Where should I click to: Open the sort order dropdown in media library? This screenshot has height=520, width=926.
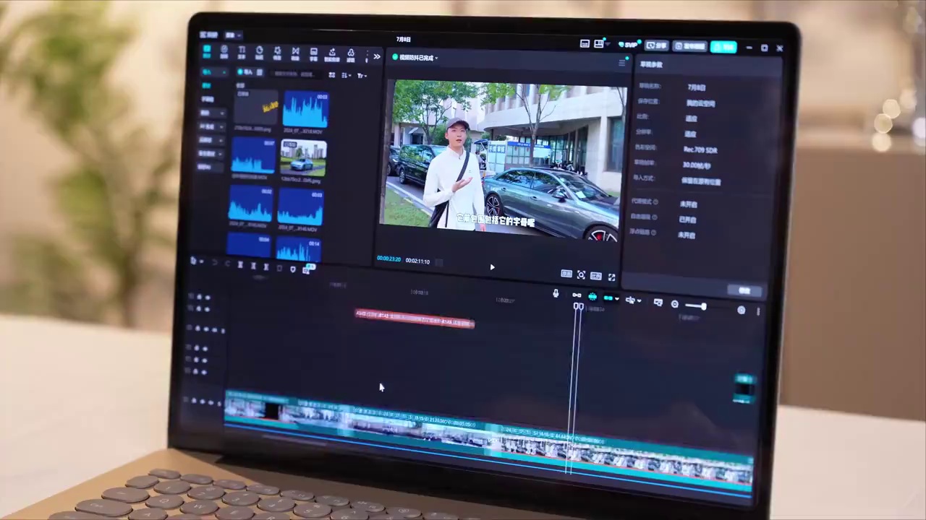[x=346, y=75]
